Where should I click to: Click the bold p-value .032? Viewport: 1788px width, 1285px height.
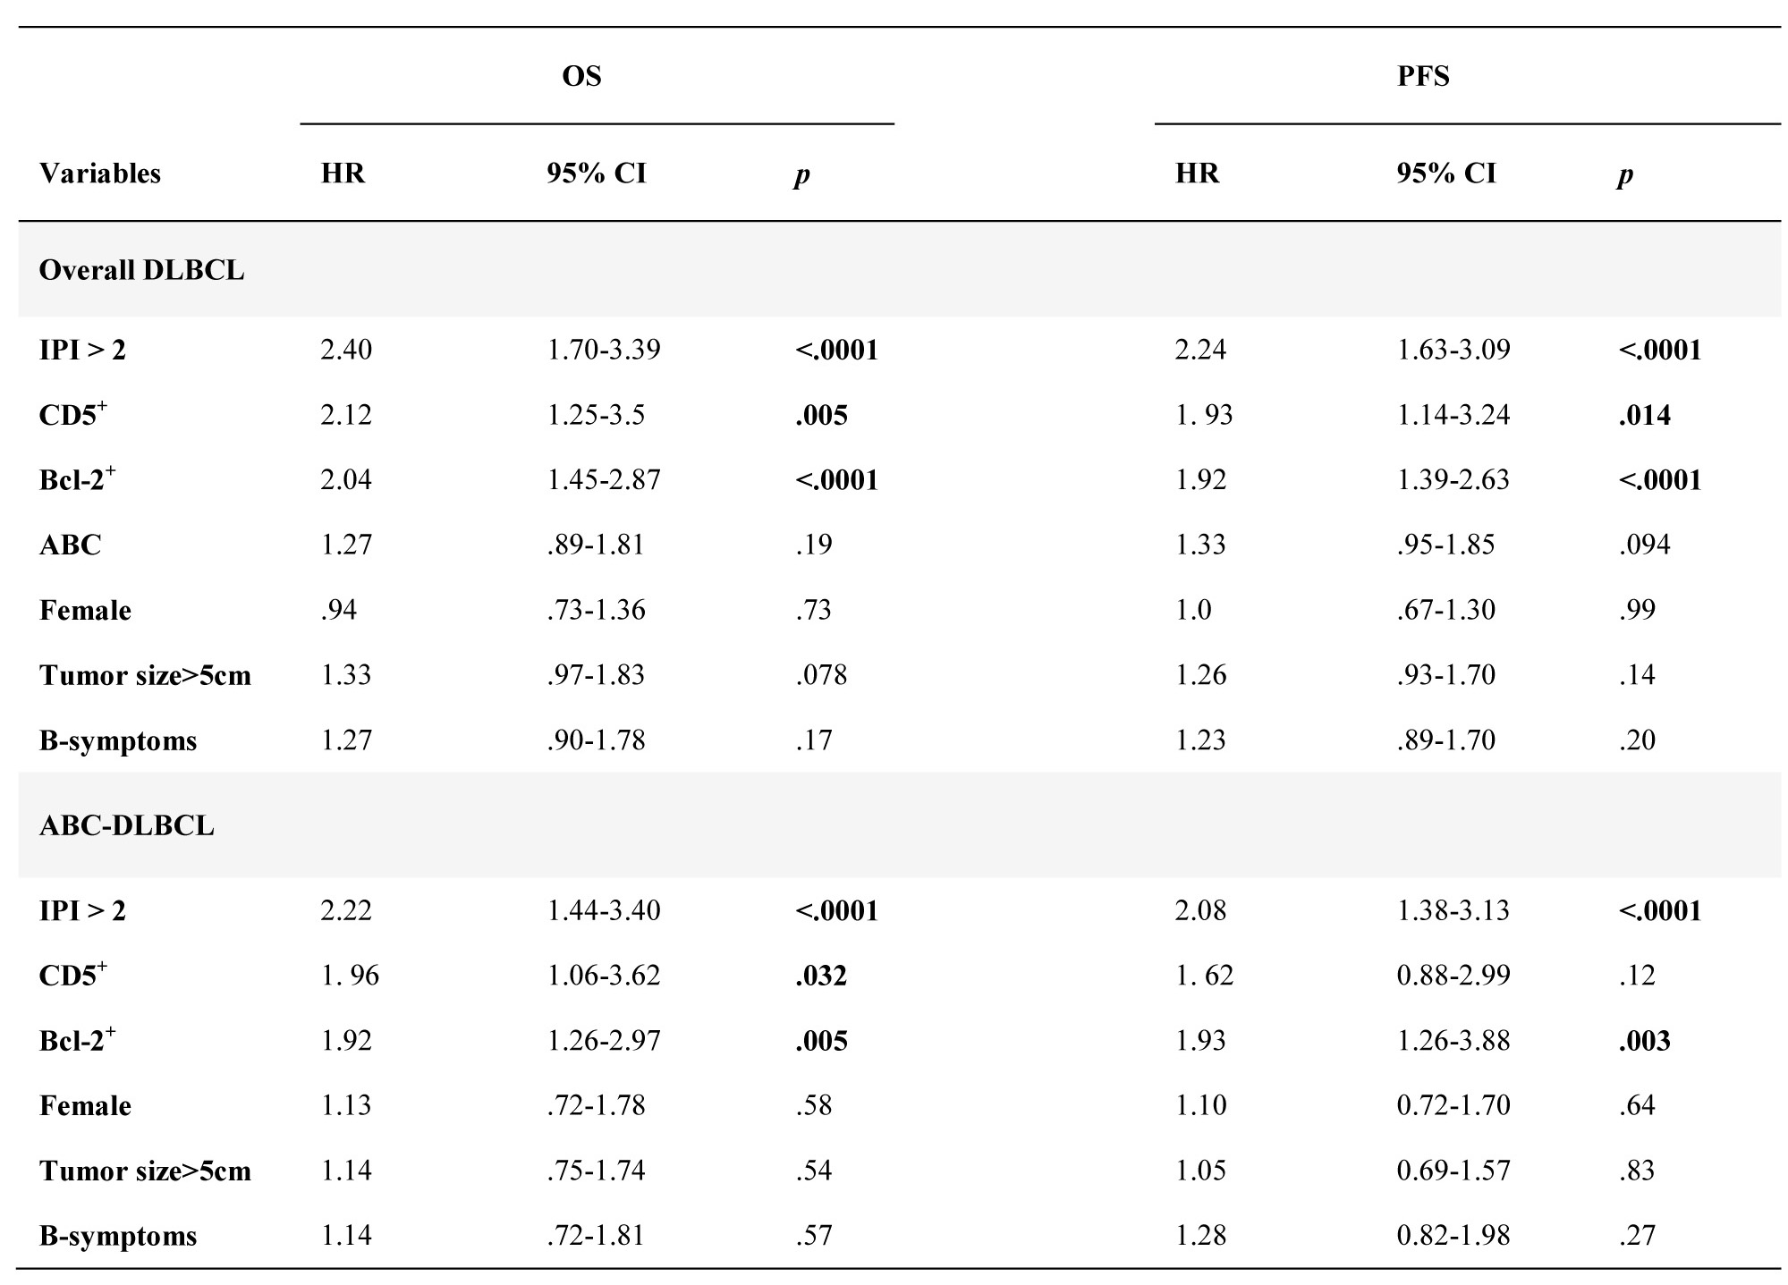point(821,975)
